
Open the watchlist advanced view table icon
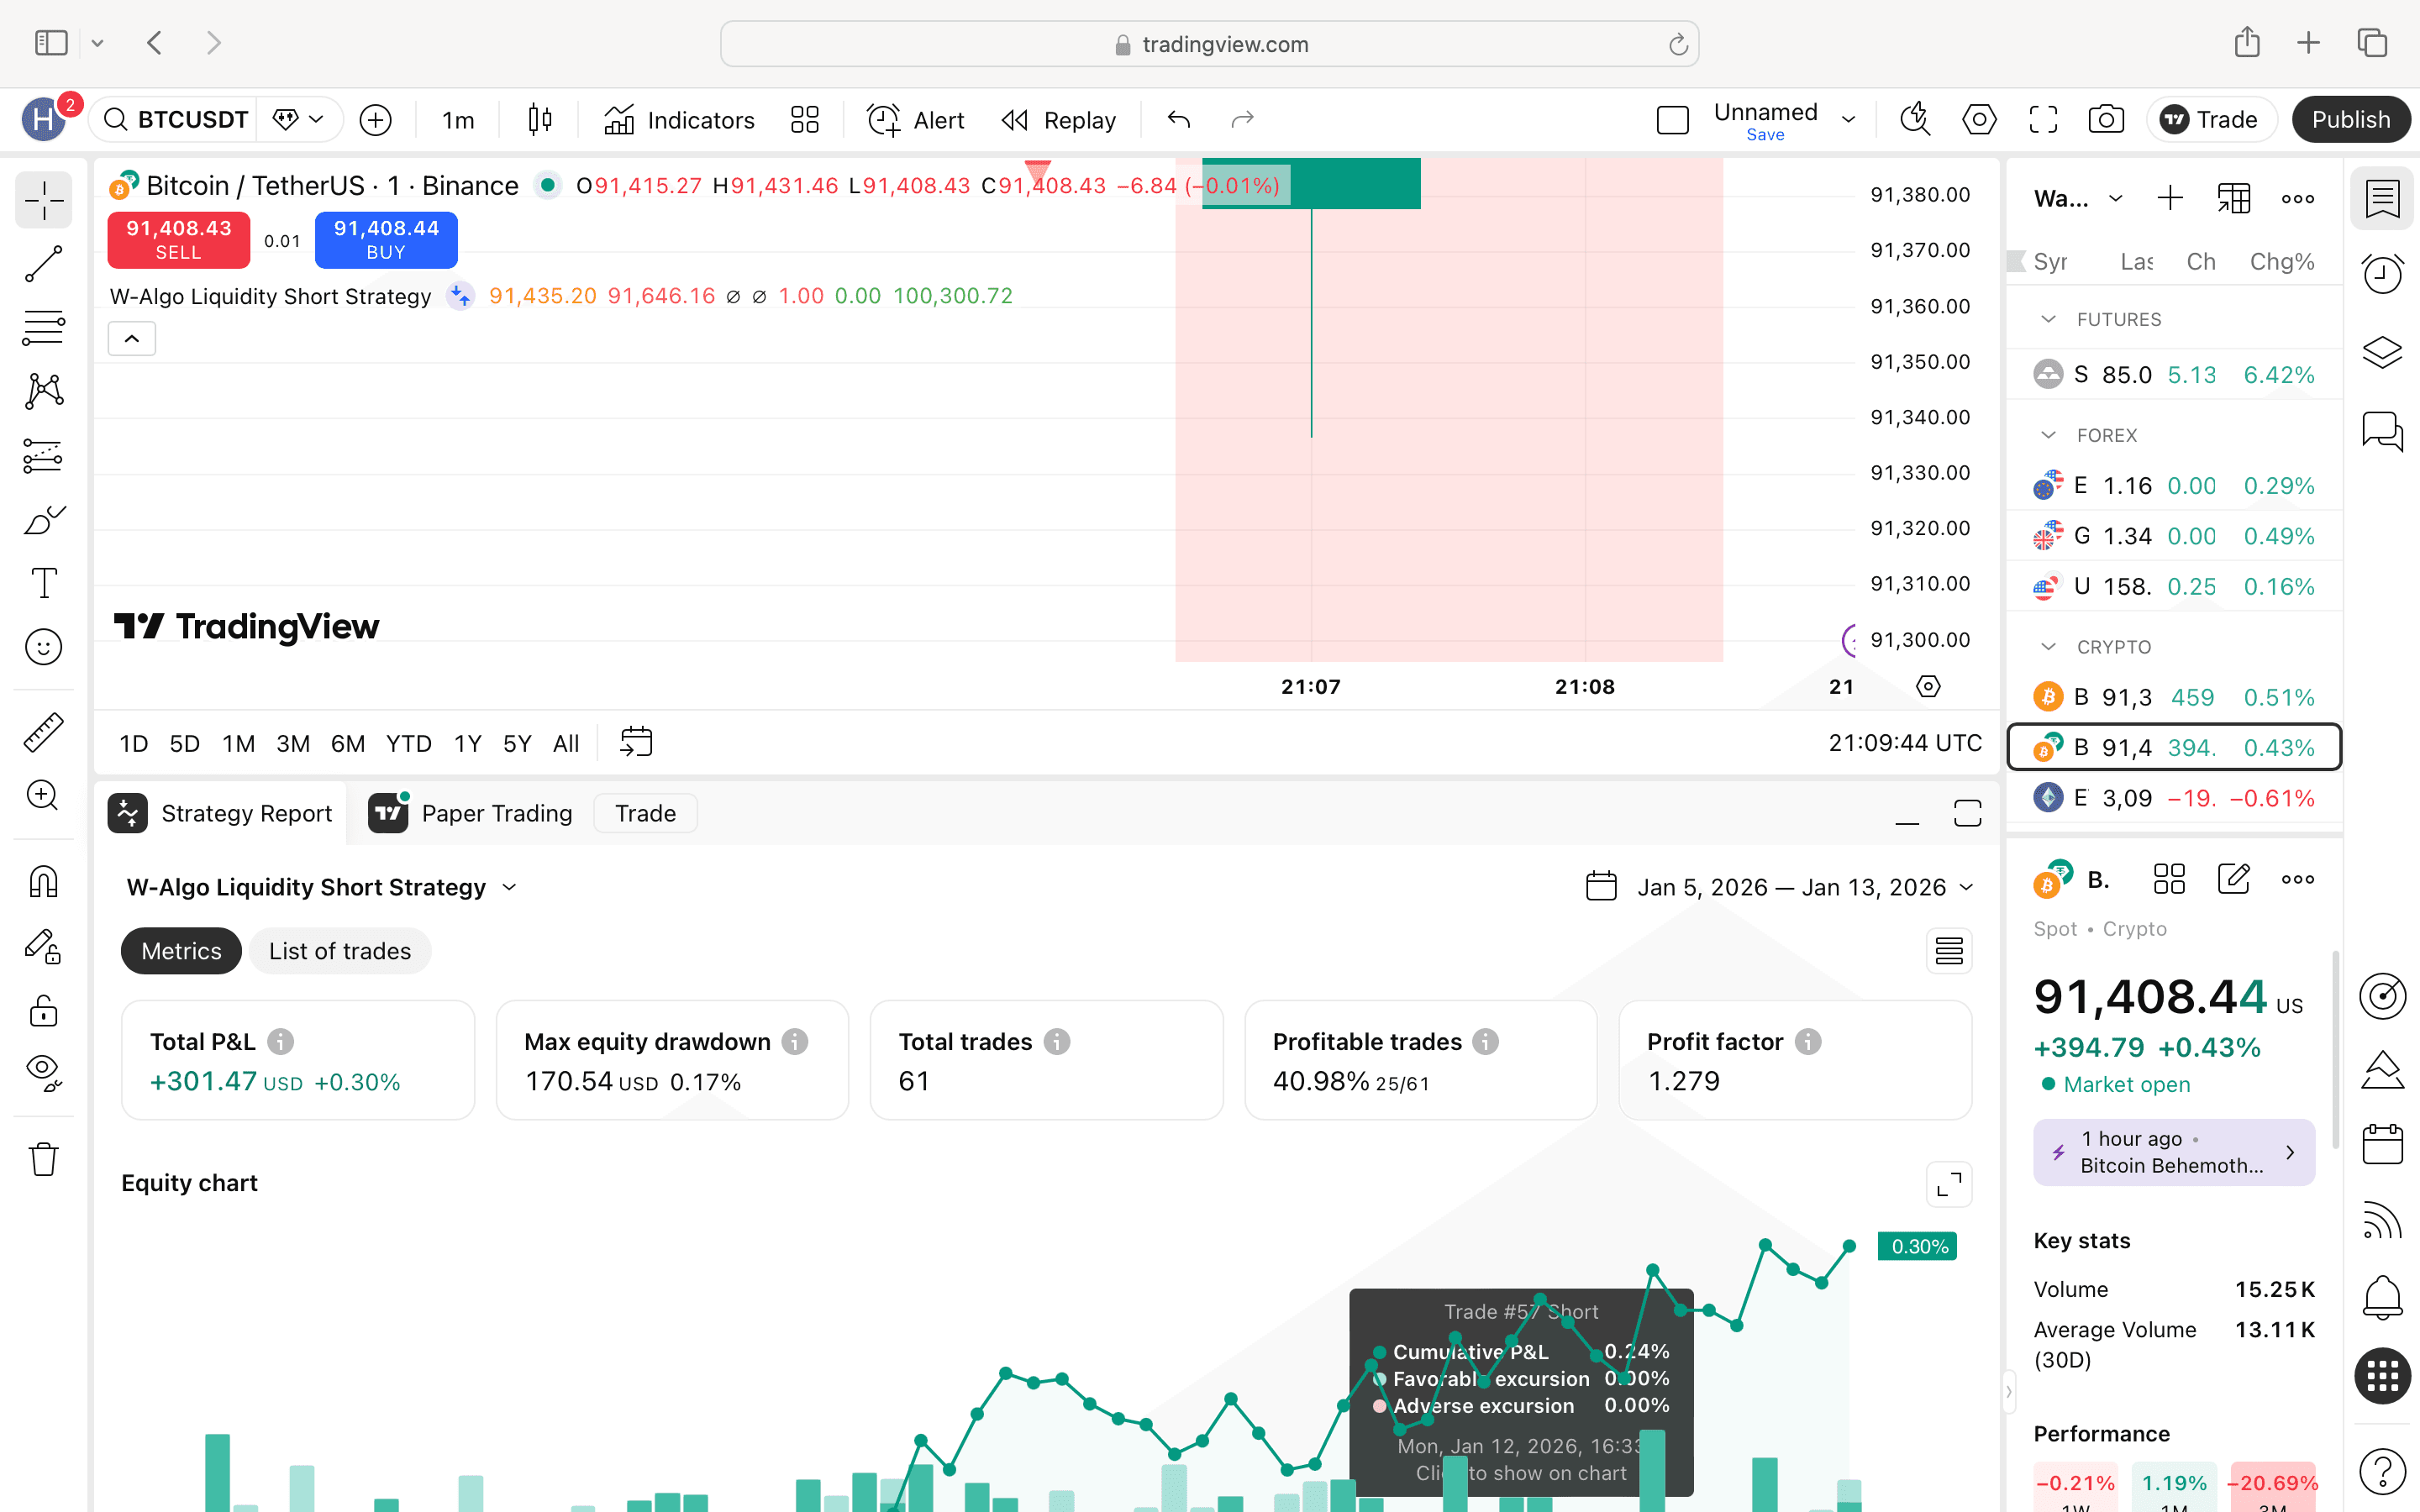[2233, 198]
